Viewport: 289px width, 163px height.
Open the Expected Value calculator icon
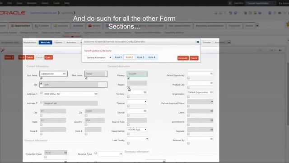pos(65,153)
